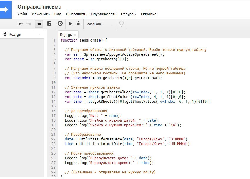Open the Ресурсы menu
The image size is (250, 179).
click(x=129, y=14)
